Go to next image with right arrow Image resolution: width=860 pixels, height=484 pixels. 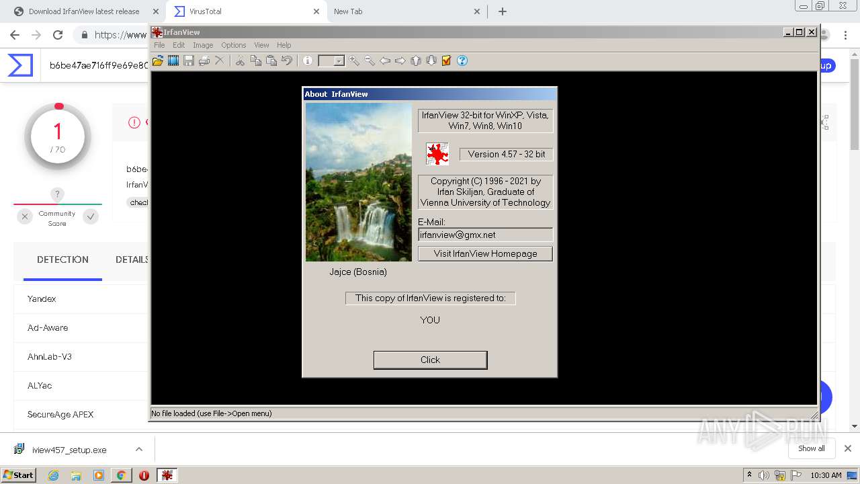pos(400,61)
